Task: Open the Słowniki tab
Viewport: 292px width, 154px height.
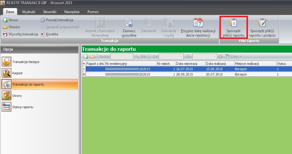Action: point(50,12)
